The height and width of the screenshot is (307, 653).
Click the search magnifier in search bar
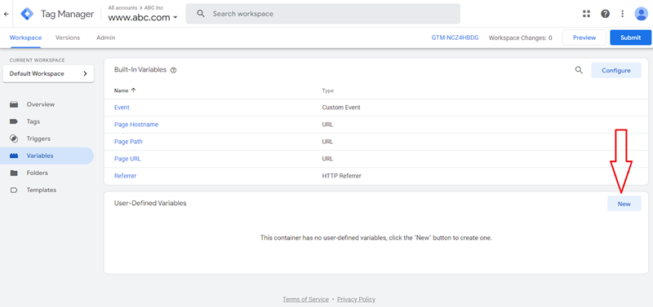201,14
